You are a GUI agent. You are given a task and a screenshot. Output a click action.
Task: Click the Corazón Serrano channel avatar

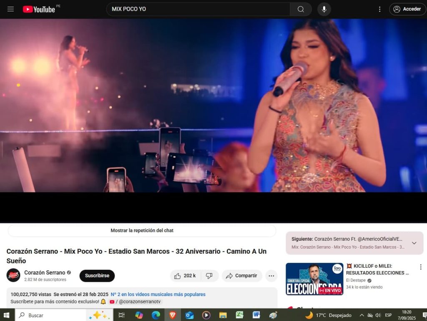(x=13, y=276)
